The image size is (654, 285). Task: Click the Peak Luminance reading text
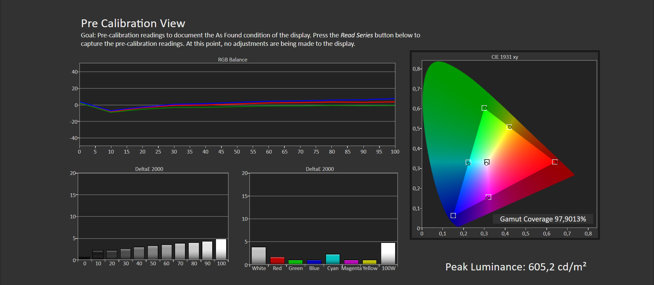[x=516, y=267]
